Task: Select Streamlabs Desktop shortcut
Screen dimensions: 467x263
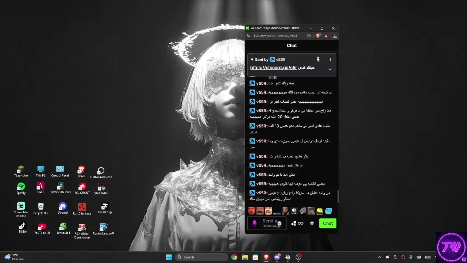Action: tap(21, 210)
